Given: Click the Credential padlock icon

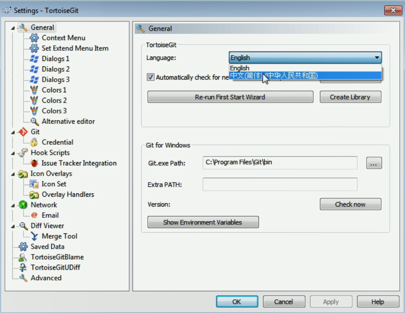Looking at the screenshot, I should tap(34, 142).
